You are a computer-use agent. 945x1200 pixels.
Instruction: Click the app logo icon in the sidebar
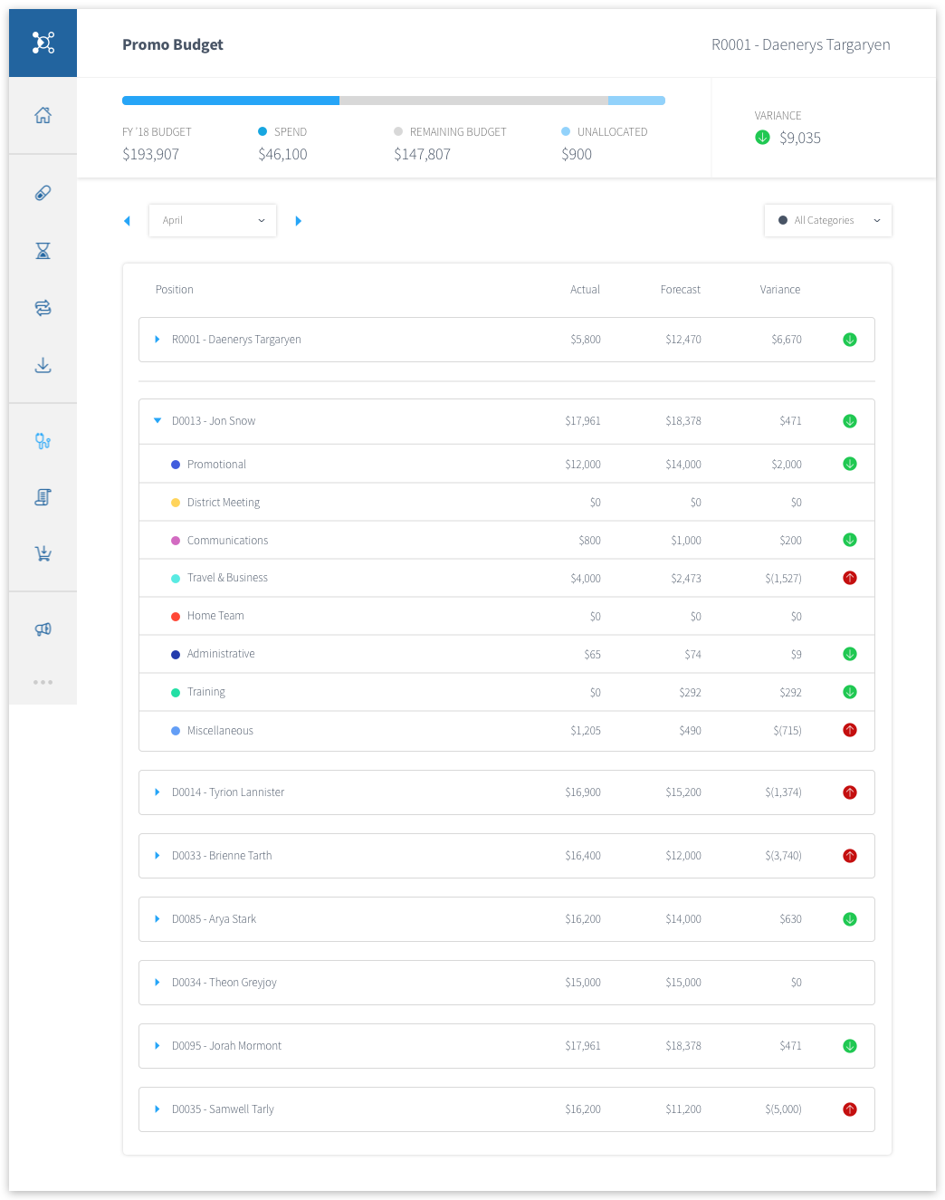43,43
